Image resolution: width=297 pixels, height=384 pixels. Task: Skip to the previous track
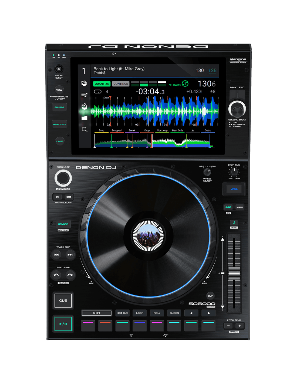coord(56,255)
